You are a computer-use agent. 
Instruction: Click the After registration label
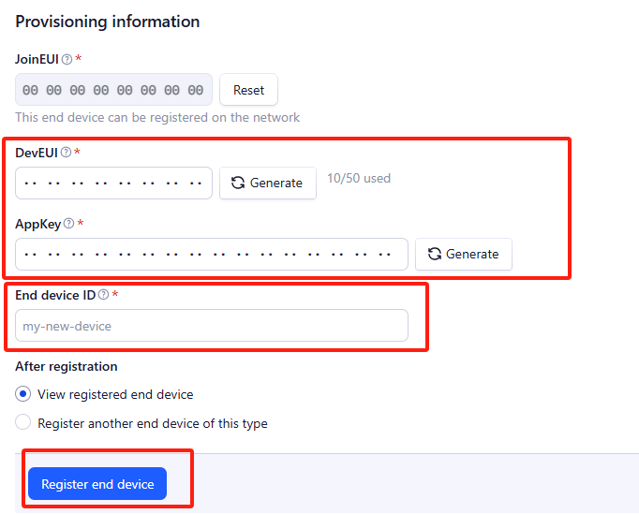(x=67, y=366)
